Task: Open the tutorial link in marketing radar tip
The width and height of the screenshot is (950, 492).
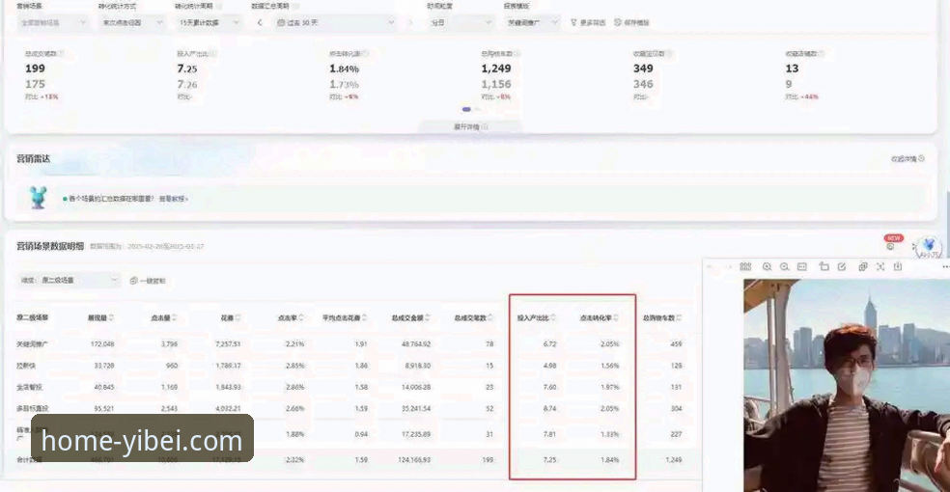Action: click(173, 199)
